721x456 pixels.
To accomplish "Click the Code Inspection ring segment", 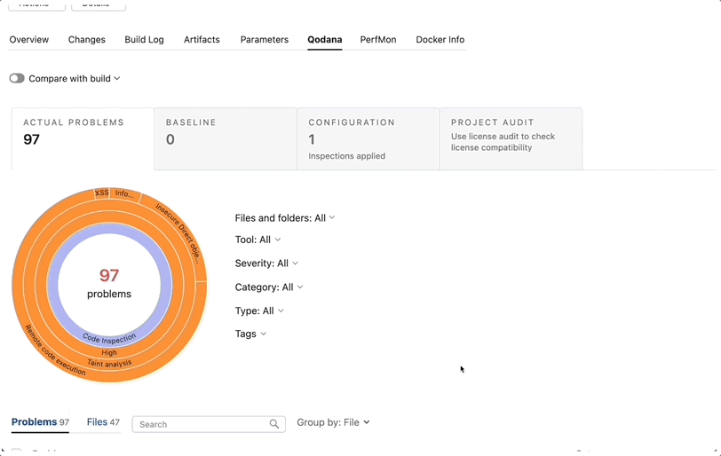I will pos(109,339).
